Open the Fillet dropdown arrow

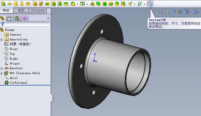77,4
